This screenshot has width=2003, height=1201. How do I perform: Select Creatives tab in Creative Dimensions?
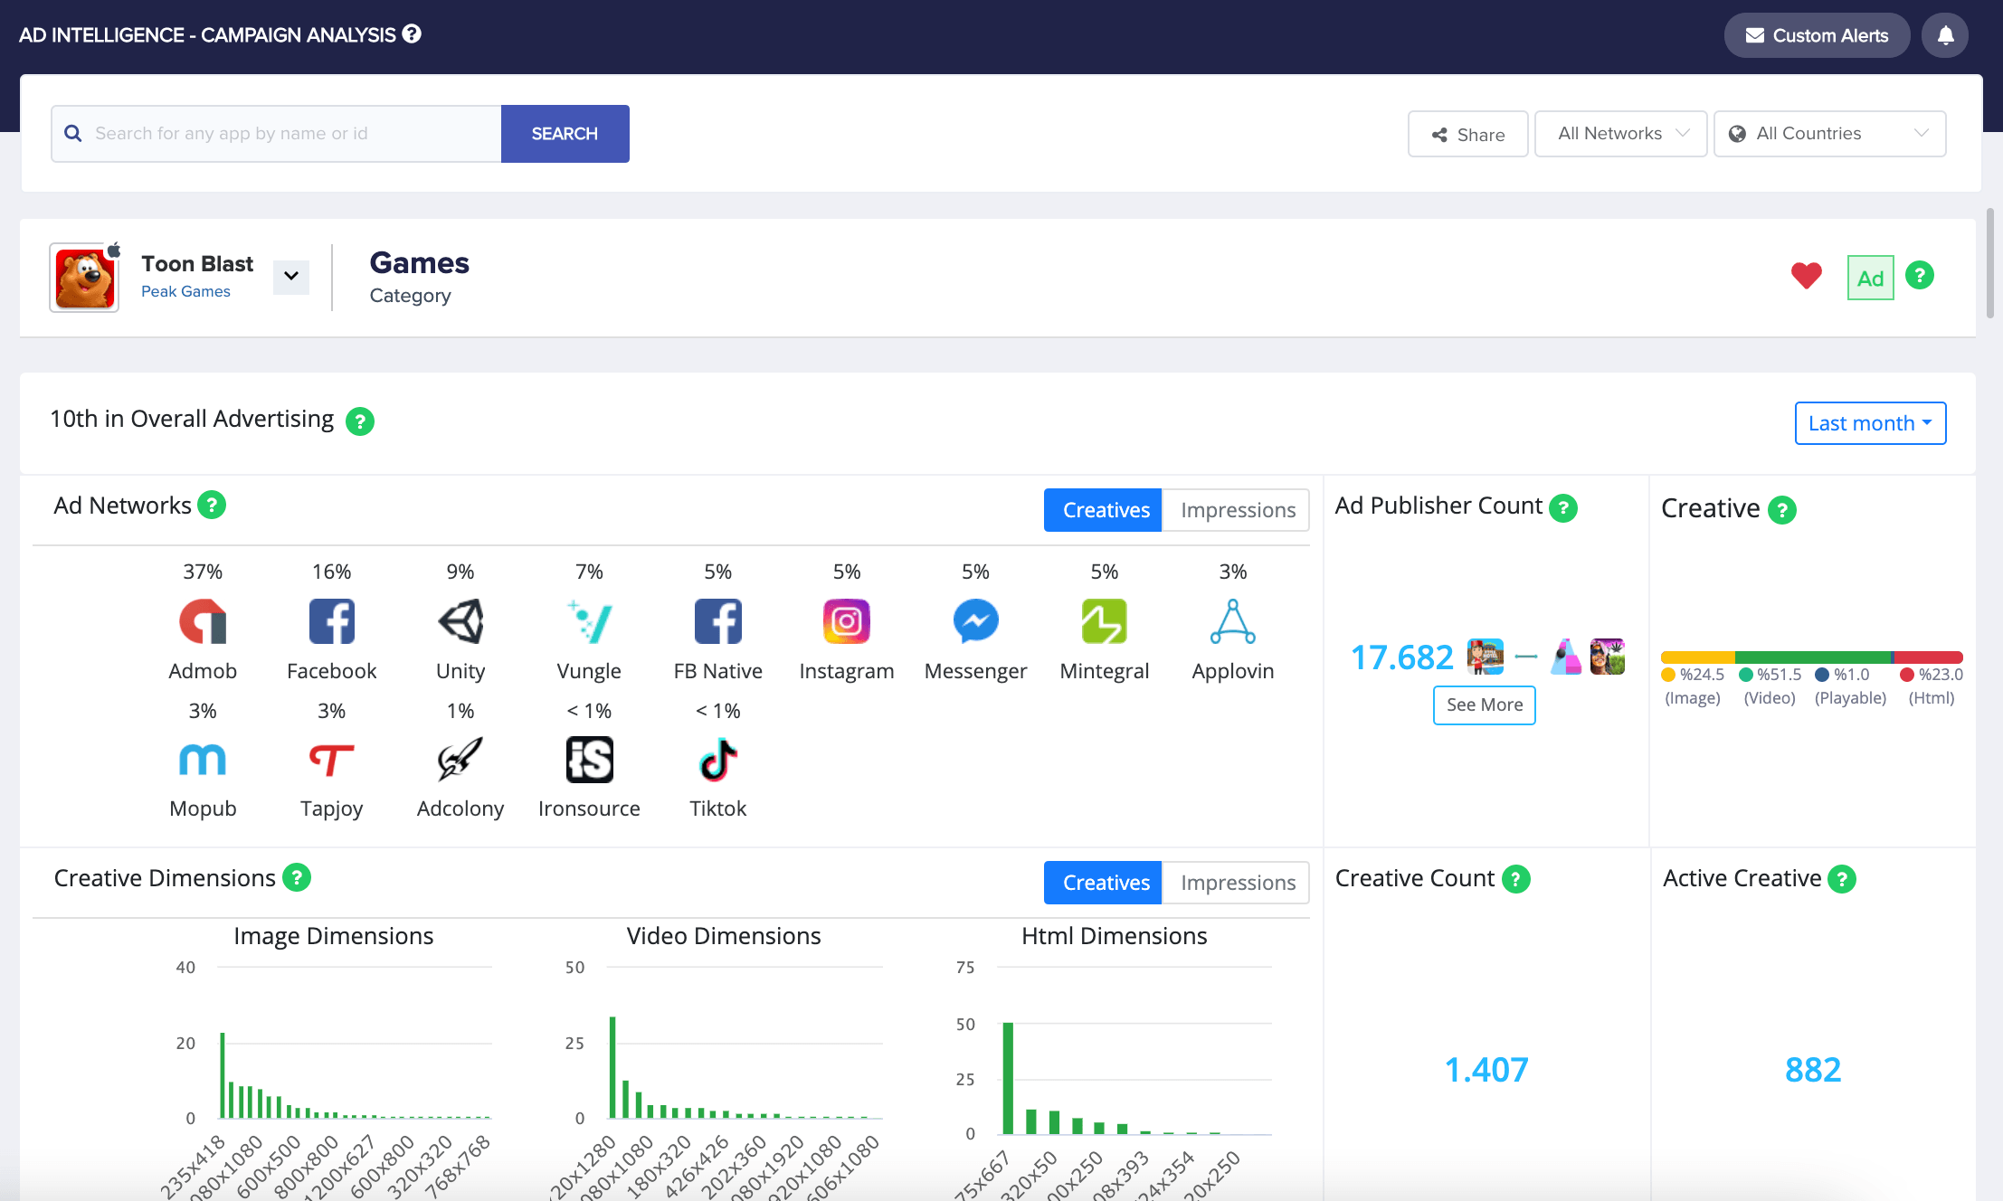tap(1103, 883)
